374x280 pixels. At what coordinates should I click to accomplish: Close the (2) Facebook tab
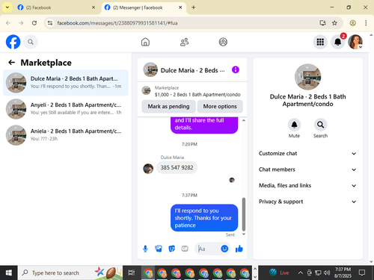pyautogui.click(x=93, y=7)
